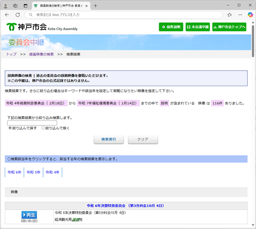Click the browser back arrow
Image resolution: width=256 pixels, height=229 pixels.
pos(6,14)
